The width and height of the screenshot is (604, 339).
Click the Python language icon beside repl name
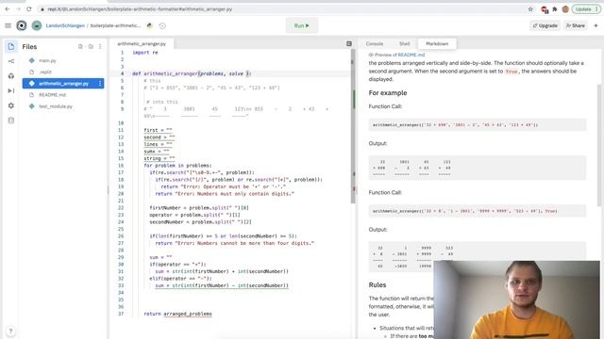pos(149,25)
